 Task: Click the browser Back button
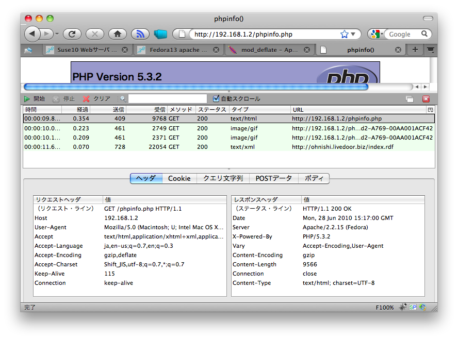coord(32,34)
